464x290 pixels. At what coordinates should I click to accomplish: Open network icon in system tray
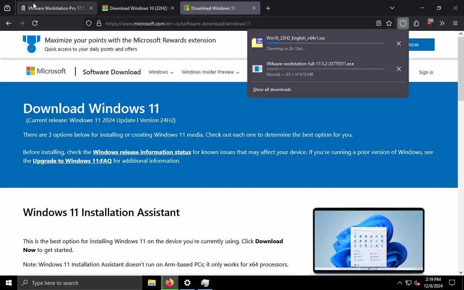pos(409,283)
